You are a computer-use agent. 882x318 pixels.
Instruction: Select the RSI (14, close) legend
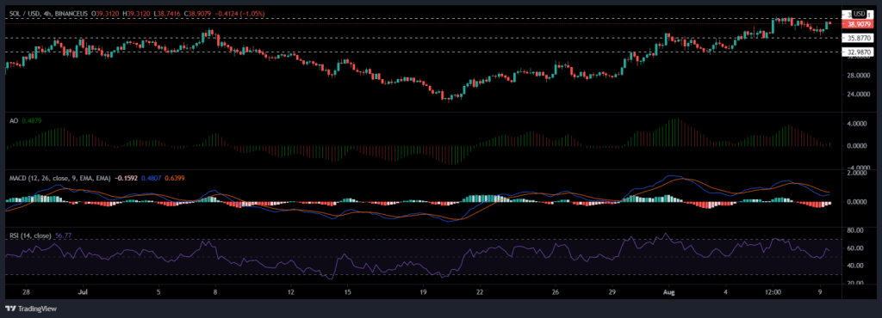click(29, 236)
